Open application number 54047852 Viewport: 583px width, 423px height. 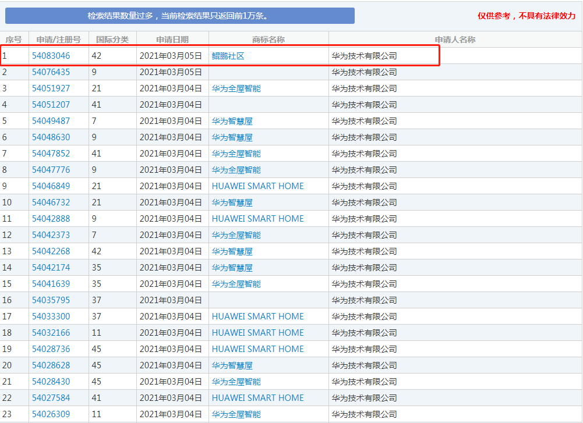51,154
